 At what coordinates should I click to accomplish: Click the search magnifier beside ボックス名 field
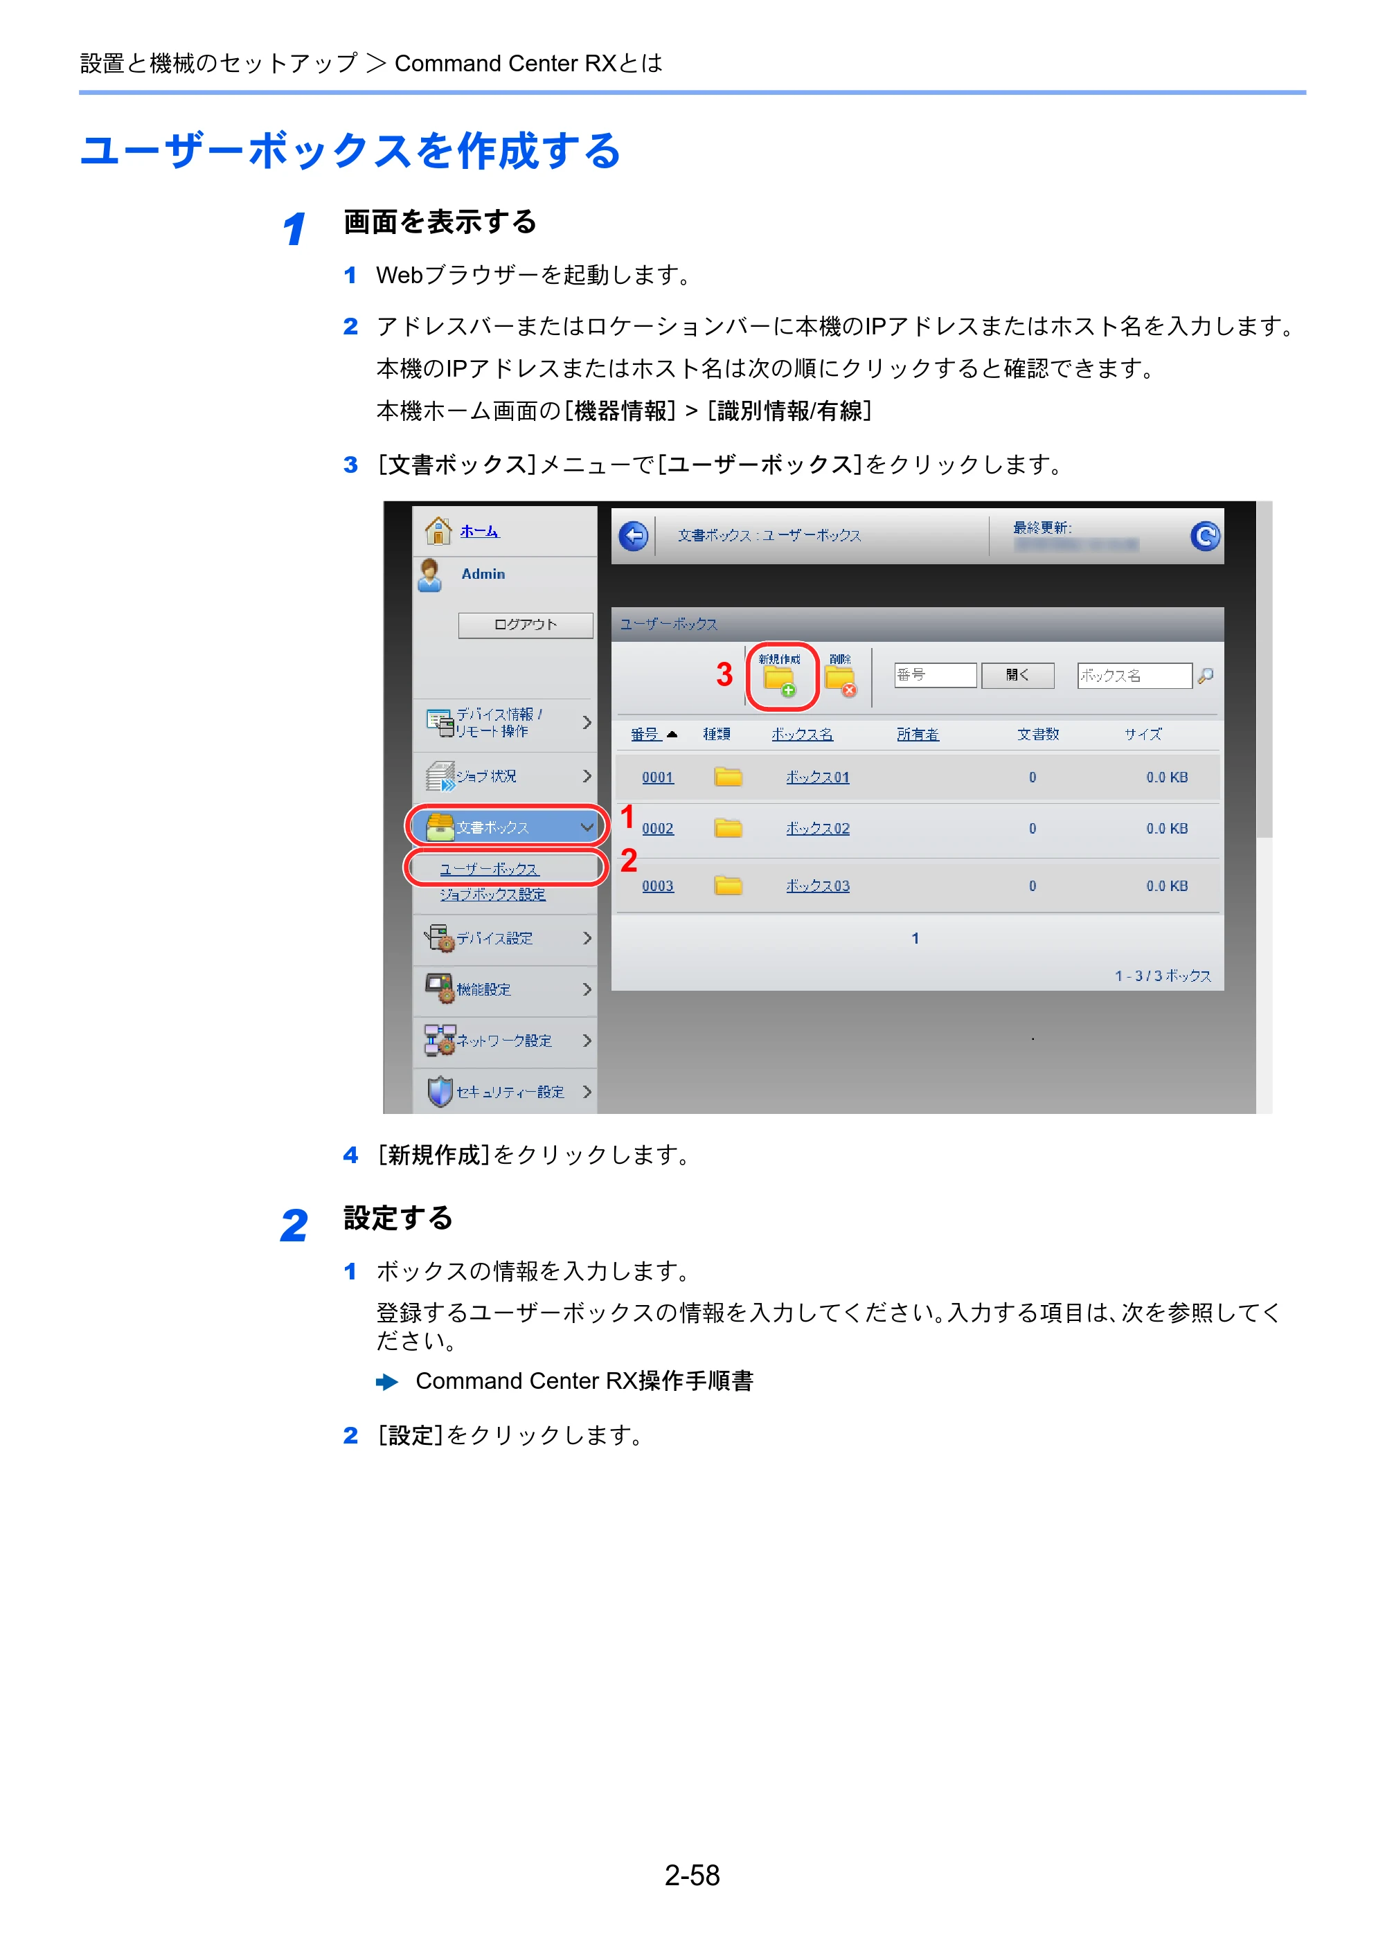tap(1205, 676)
